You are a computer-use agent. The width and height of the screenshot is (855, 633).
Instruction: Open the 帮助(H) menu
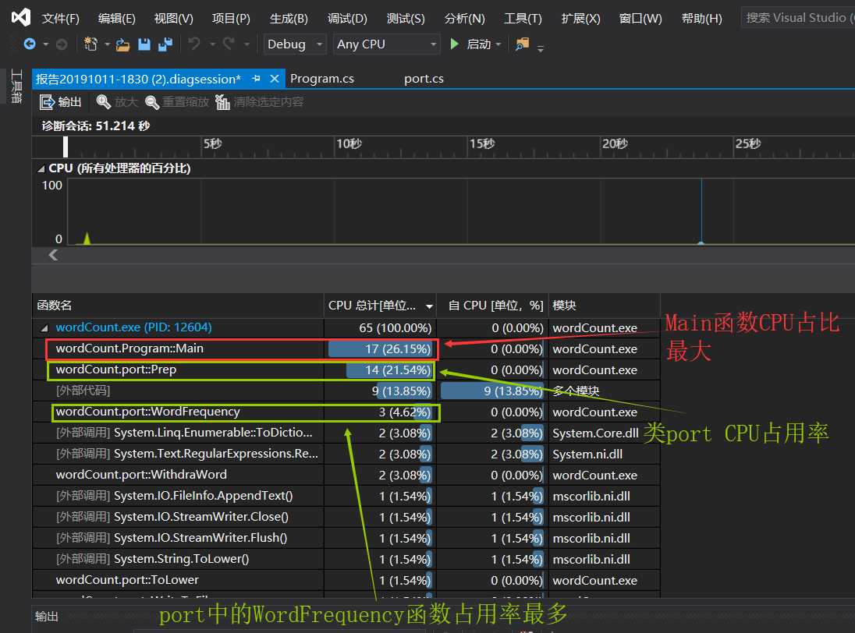click(x=702, y=19)
